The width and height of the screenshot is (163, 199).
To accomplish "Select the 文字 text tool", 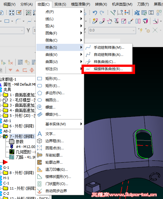I will pyautogui.click(x=60, y=134).
